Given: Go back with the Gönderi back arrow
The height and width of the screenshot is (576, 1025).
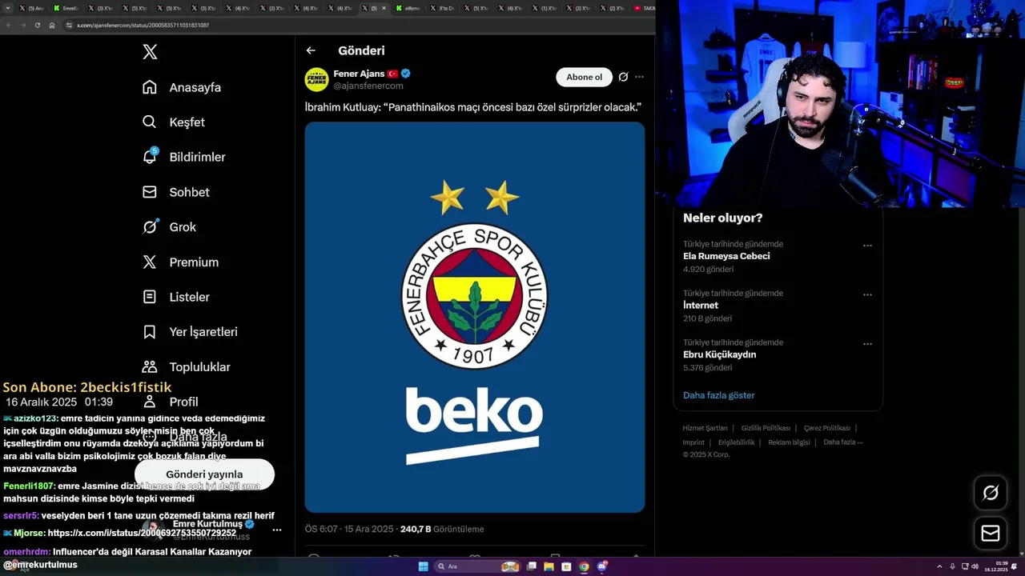Looking at the screenshot, I should point(311,50).
